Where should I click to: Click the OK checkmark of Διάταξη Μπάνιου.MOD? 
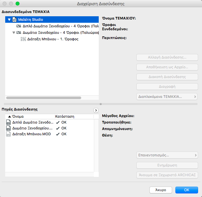[x=58, y=134]
